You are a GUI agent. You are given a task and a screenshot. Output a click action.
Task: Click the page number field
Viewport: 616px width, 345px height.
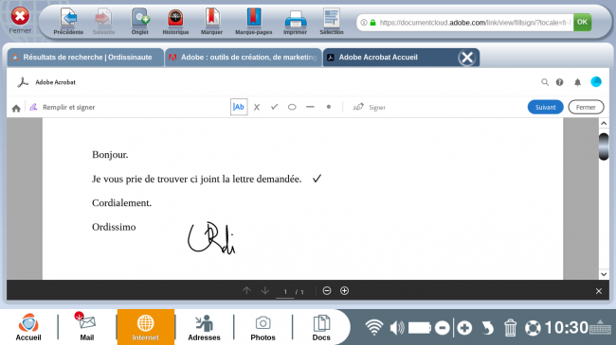285,292
